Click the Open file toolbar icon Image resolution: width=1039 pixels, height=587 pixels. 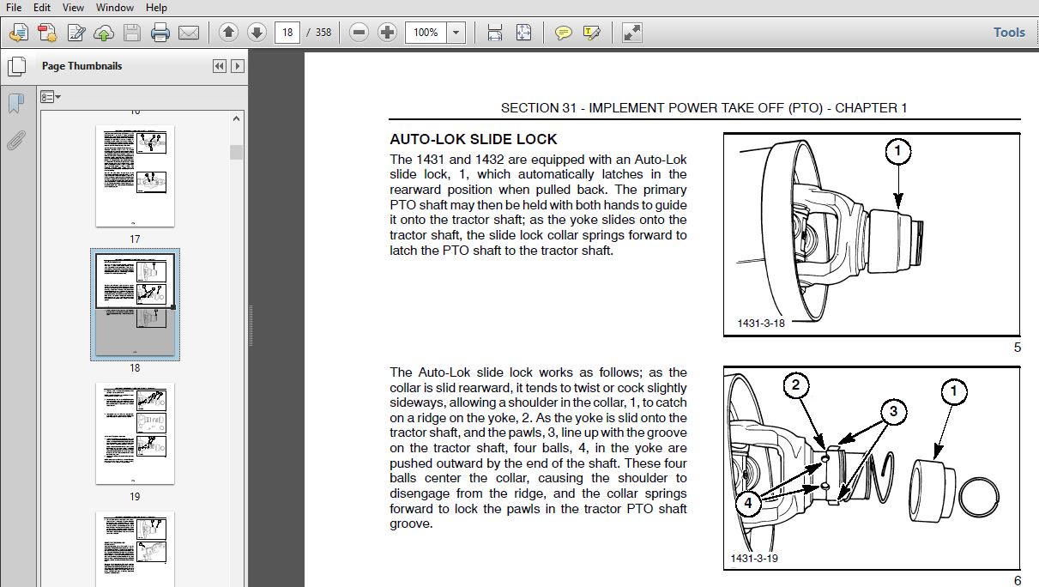[18, 33]
